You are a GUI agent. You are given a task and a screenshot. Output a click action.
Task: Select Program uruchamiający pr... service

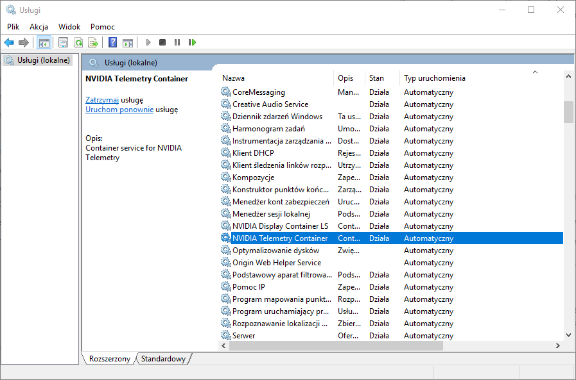392,311
